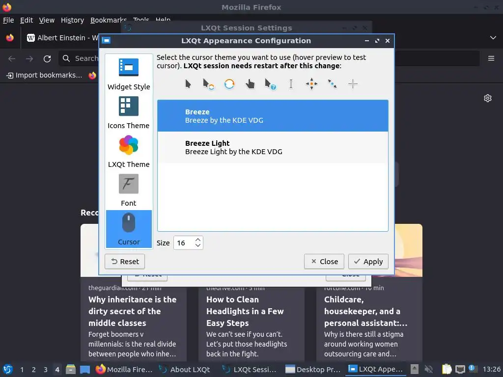Viewport: 503px width, 377px height.
Task: Increase cursor size with up arrow
Action: [198, 240]
